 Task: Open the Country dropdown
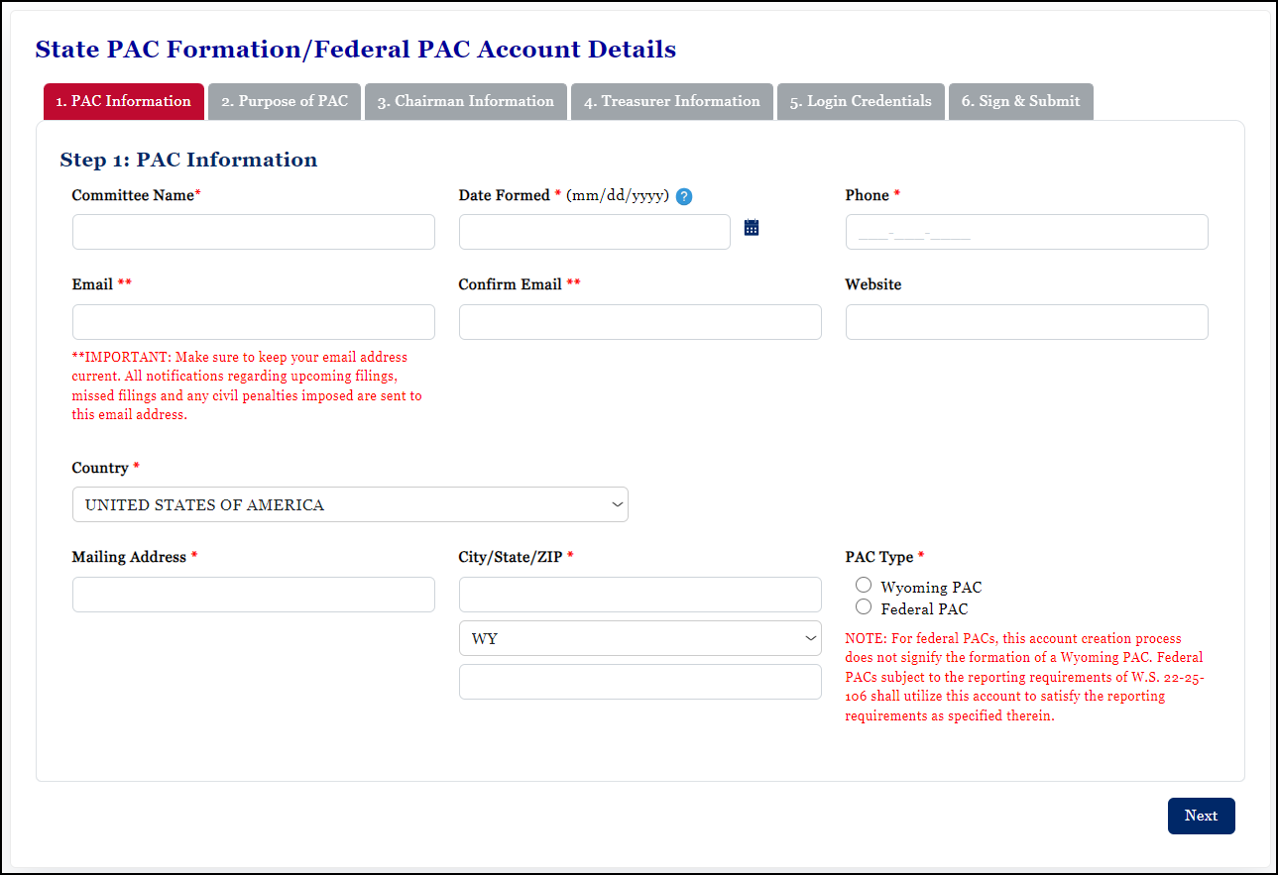tap(349, 504)
